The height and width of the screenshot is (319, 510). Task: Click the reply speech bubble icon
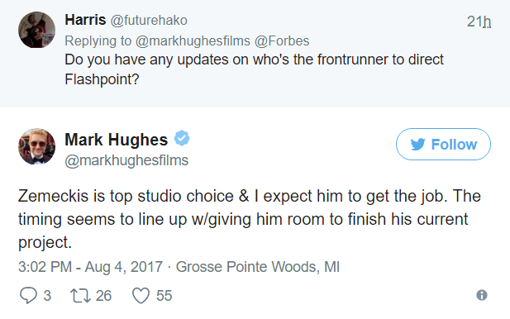28,296
